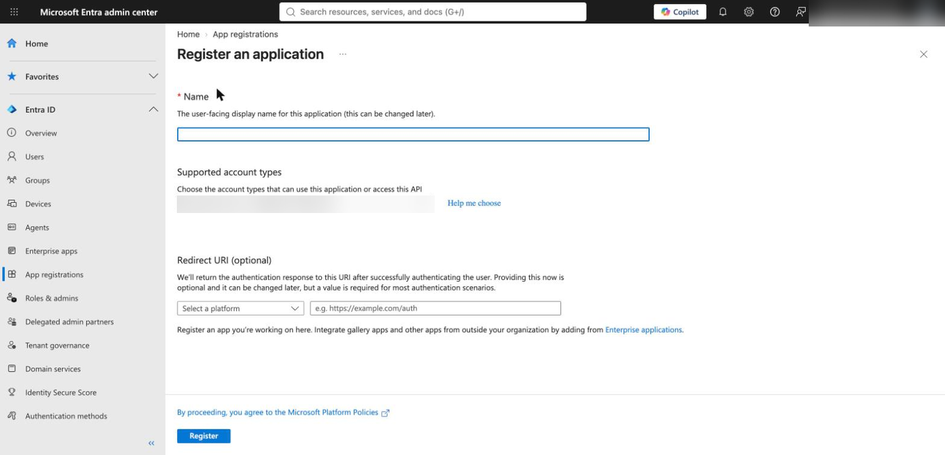Image resolution: width=945 pixels, height=455 pixels.
Task: Click the Domain services icon
Action: pyautogui.click(x=11, y=369)
